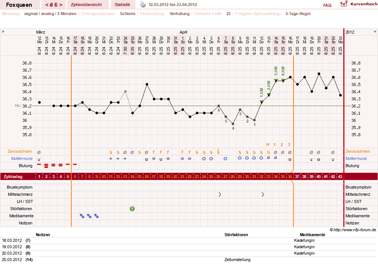Open the KurvenReich logo link

tap(358, 4)
